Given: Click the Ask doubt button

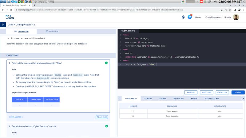Looking at the screenshot, I should click(x=102, y=117).
